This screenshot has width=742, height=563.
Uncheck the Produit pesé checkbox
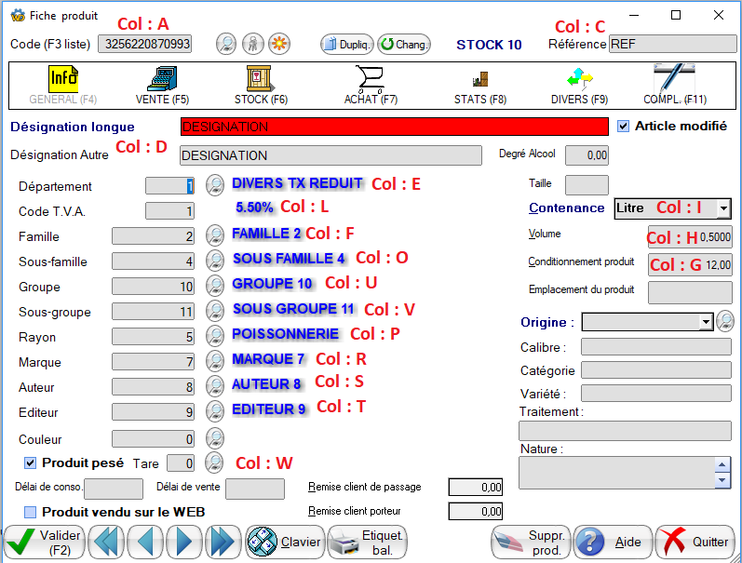point(30,462)
